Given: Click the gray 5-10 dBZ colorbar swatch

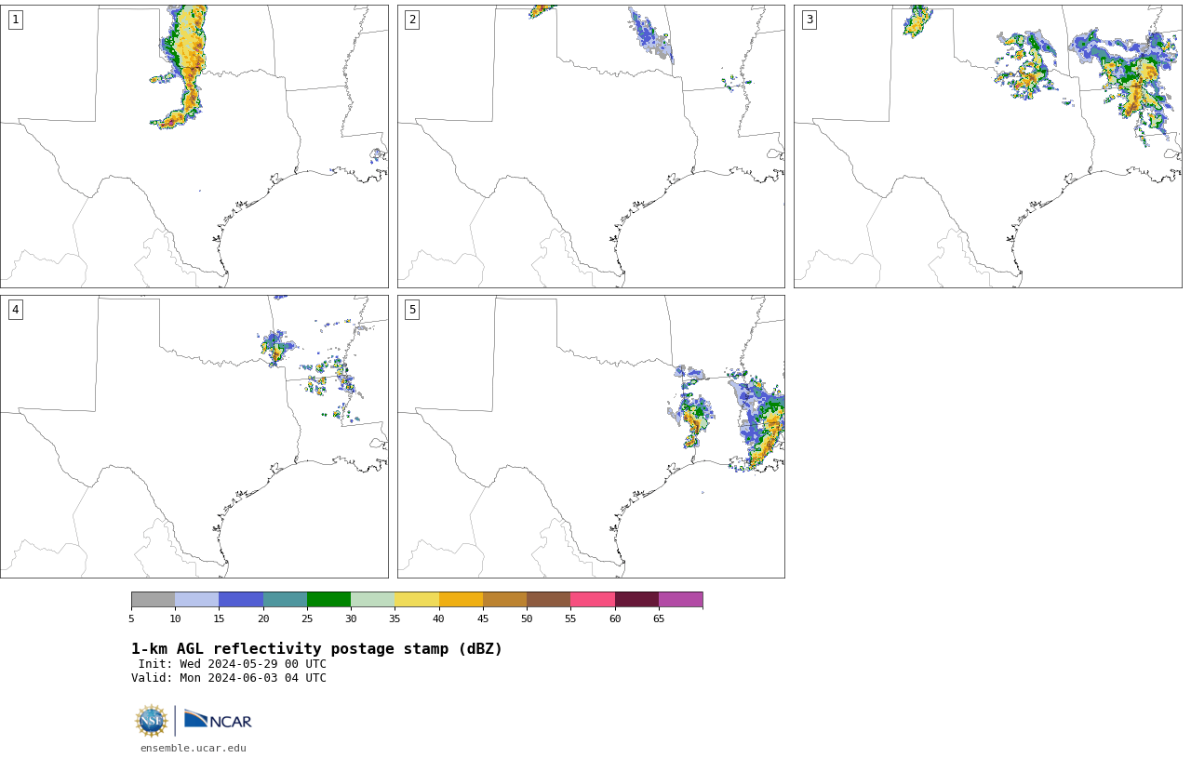Looking at the screenshot, I should pyautogui.click(x=153, y=599).
